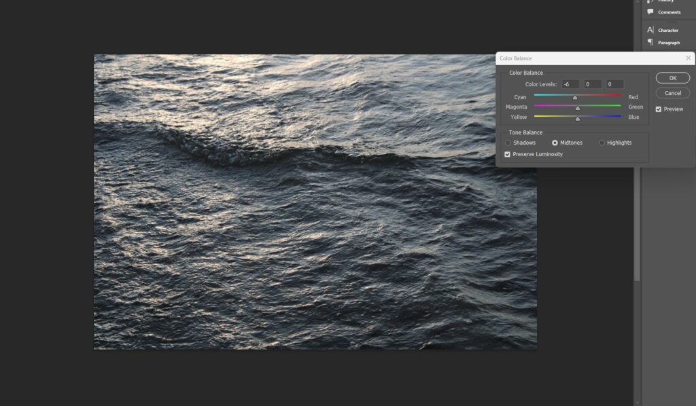Cancel the Color Balance dialog
The image size is (696, 406).
click(x=672, y=93)
